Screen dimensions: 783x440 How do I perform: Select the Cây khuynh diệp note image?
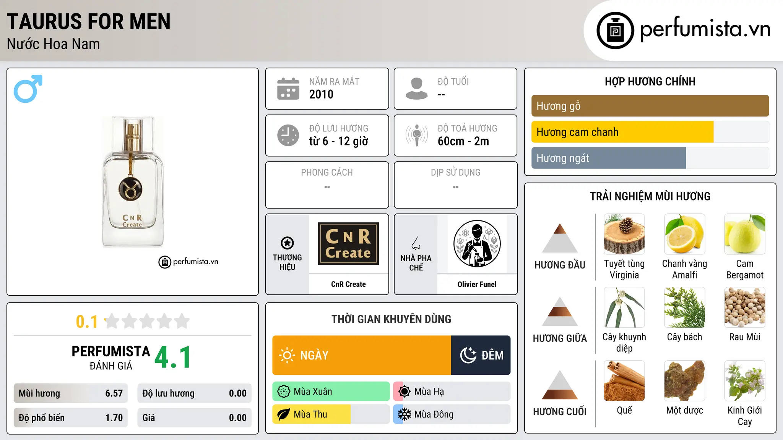click(624, 307)
